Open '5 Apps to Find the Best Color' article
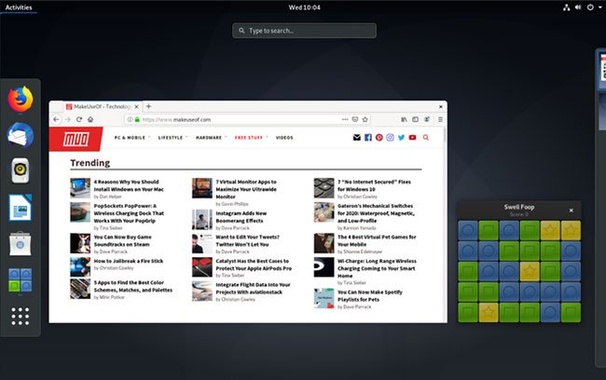The image size is (606, 380). pos(133,286)
